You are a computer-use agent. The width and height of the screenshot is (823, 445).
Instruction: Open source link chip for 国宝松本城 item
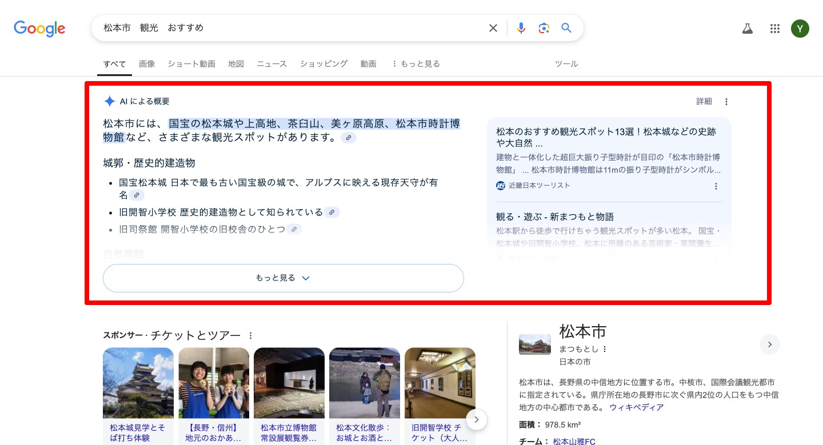pos(137,195)
